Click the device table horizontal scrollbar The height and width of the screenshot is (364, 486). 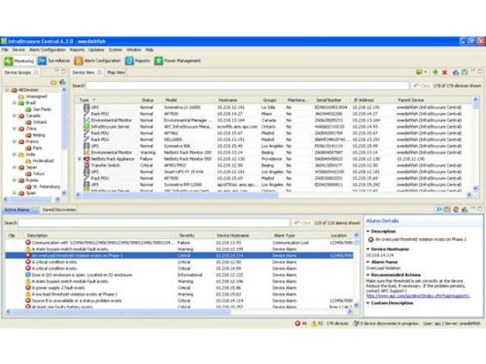pos(180,195)
